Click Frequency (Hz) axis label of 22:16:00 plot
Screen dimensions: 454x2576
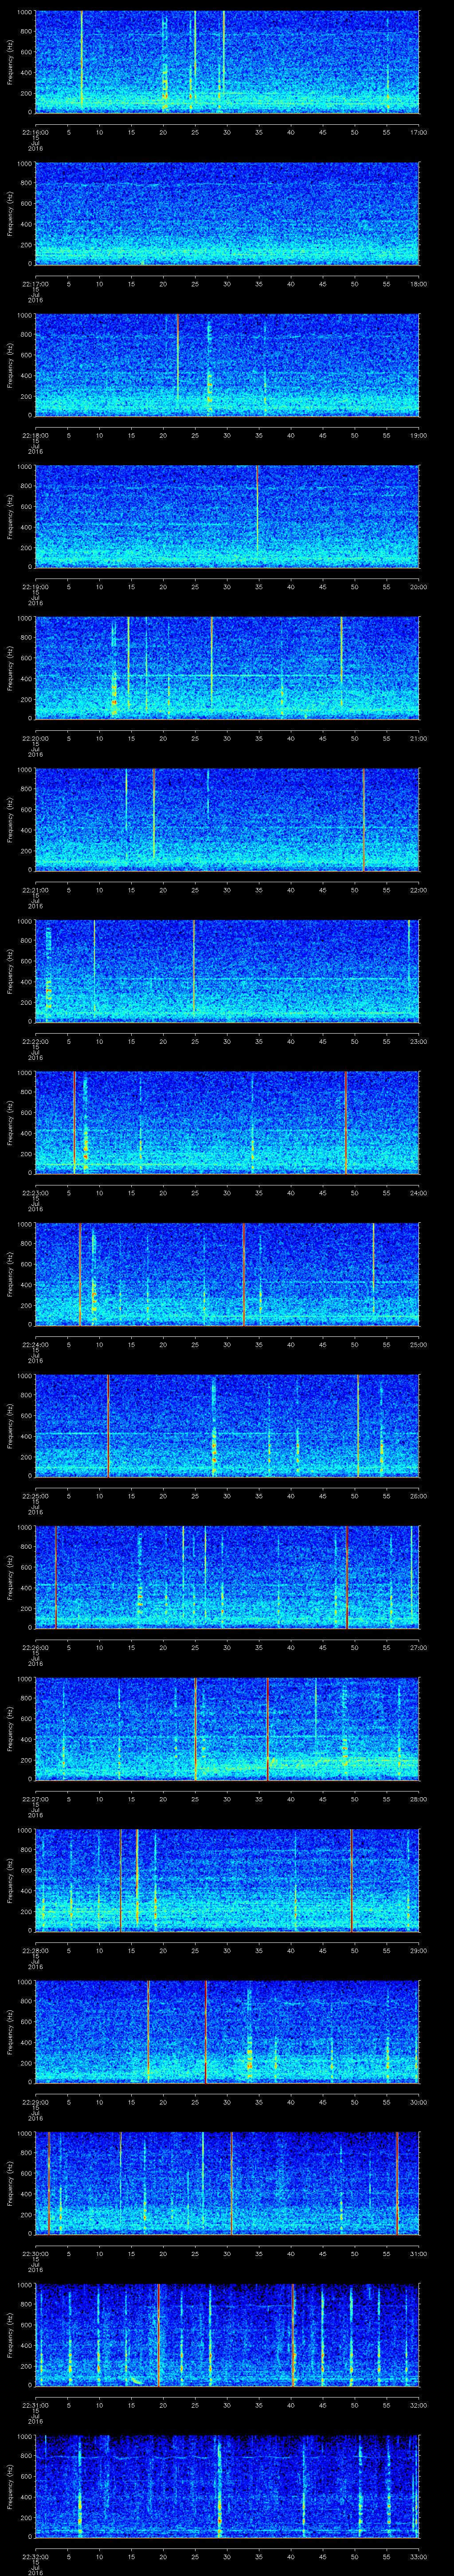(10, 62)
